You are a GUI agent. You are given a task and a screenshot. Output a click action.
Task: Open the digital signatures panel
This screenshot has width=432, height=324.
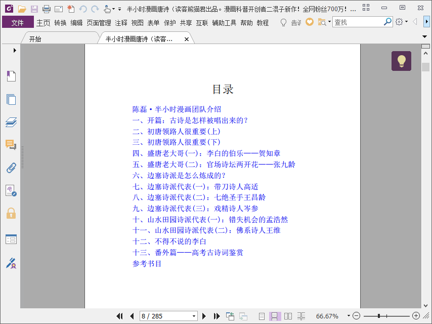[11, 190]
